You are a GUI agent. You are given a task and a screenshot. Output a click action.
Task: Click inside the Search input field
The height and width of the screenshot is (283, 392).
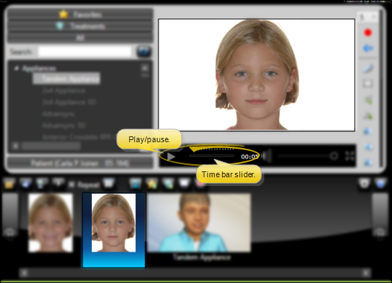85,52
